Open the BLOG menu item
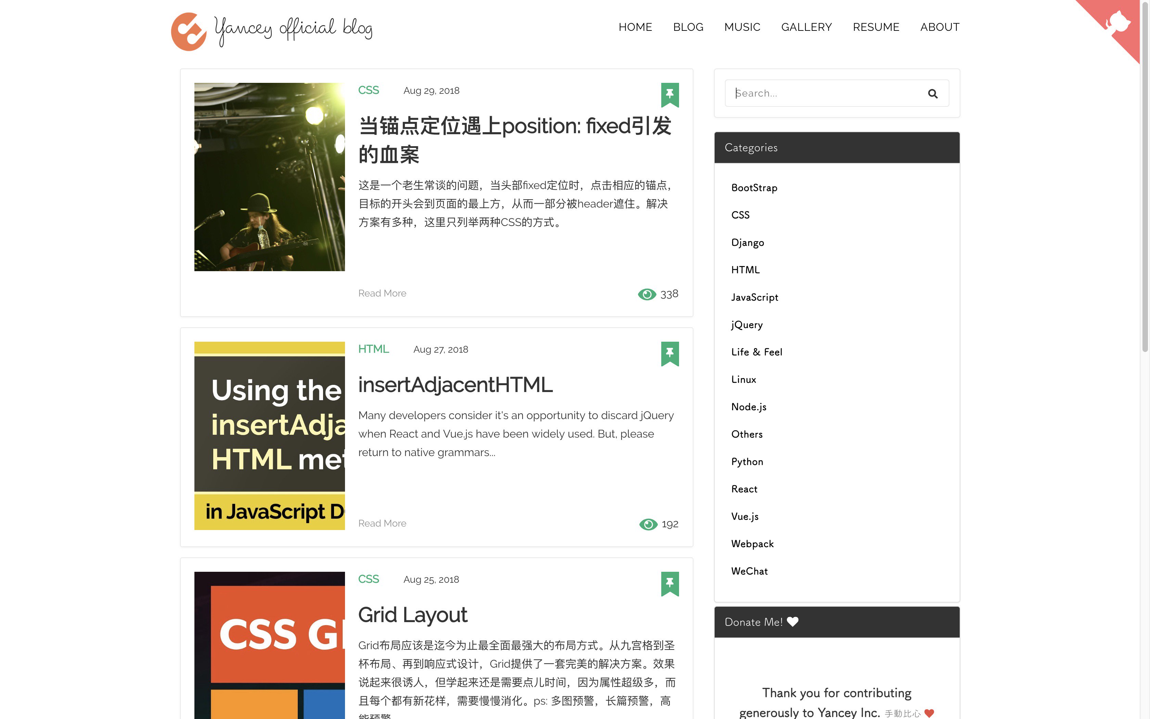Viewport: 1150px width, 719px height. 688,27
